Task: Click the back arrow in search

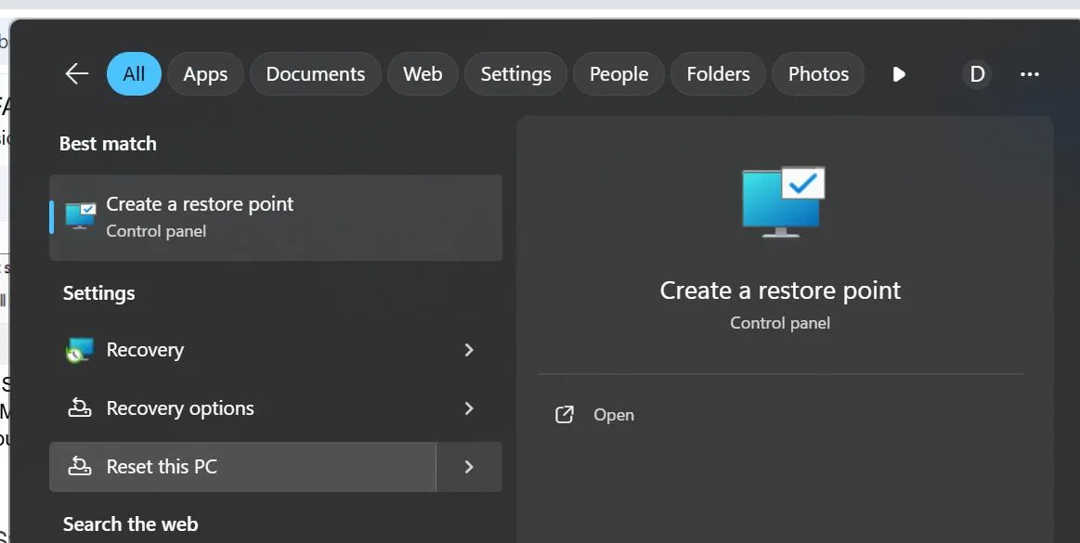Action: pyautogui.click(x=76, y=73)
